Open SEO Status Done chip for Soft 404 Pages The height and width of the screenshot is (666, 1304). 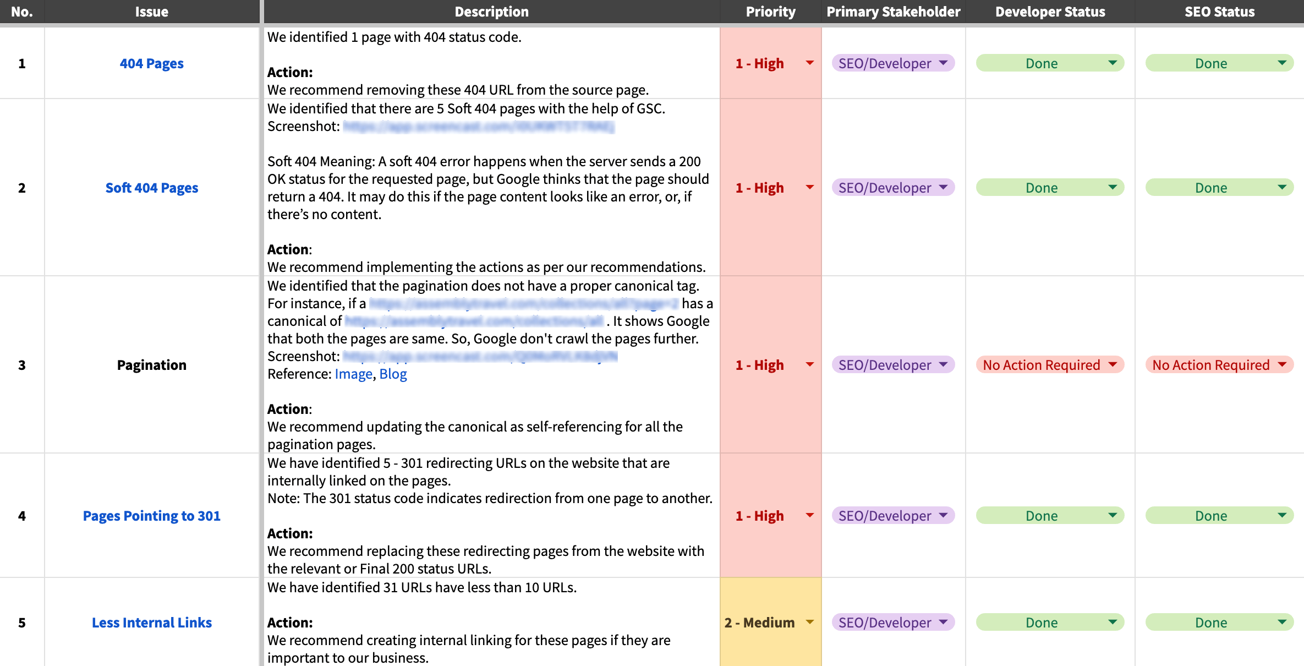point(1219,188)
